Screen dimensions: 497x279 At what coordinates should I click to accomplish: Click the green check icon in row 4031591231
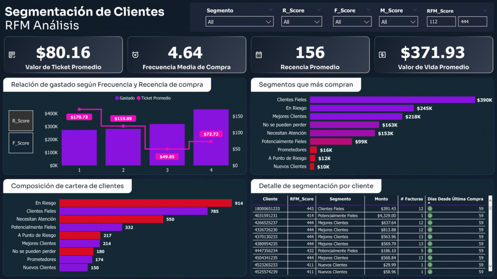point(430,216)
